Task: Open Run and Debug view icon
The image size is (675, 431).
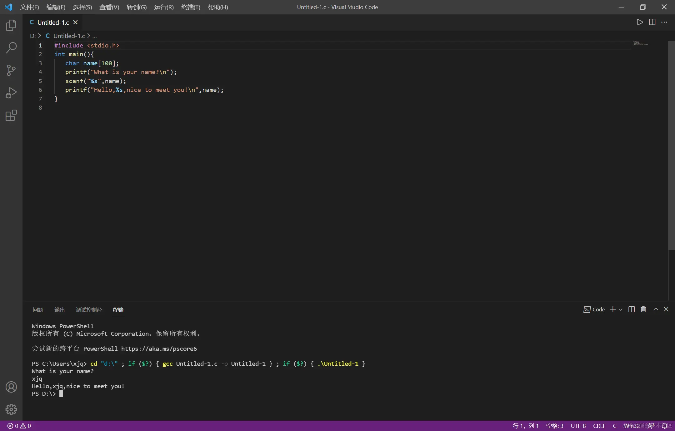Action: [11, 93]
